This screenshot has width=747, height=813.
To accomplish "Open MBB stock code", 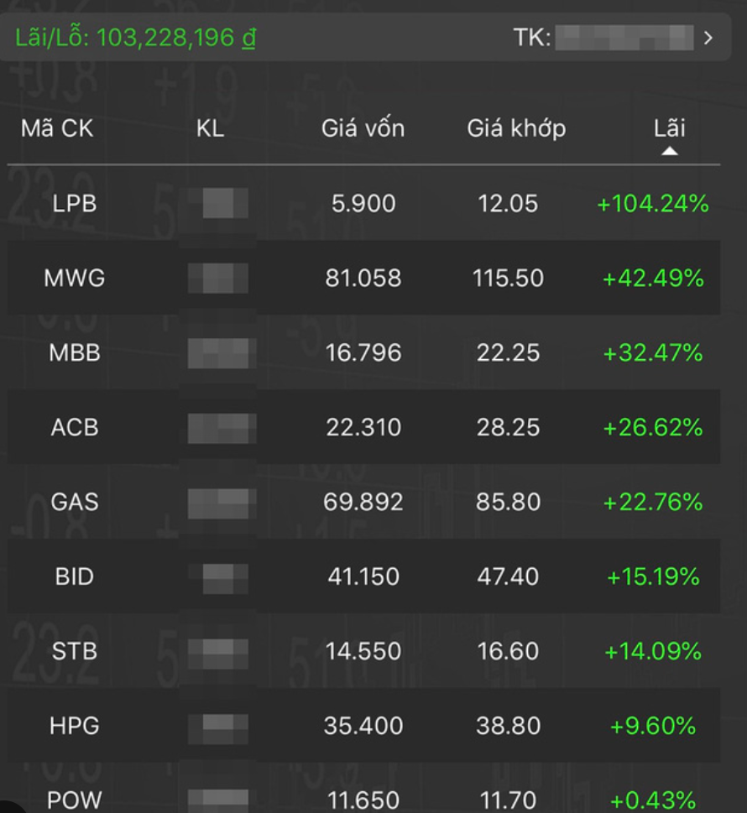I will (75, 352).
